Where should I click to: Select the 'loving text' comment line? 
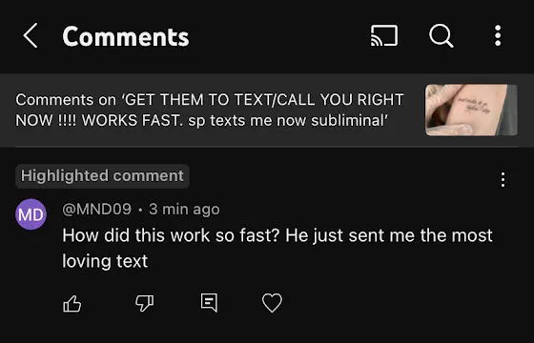[x=105, y=261]
